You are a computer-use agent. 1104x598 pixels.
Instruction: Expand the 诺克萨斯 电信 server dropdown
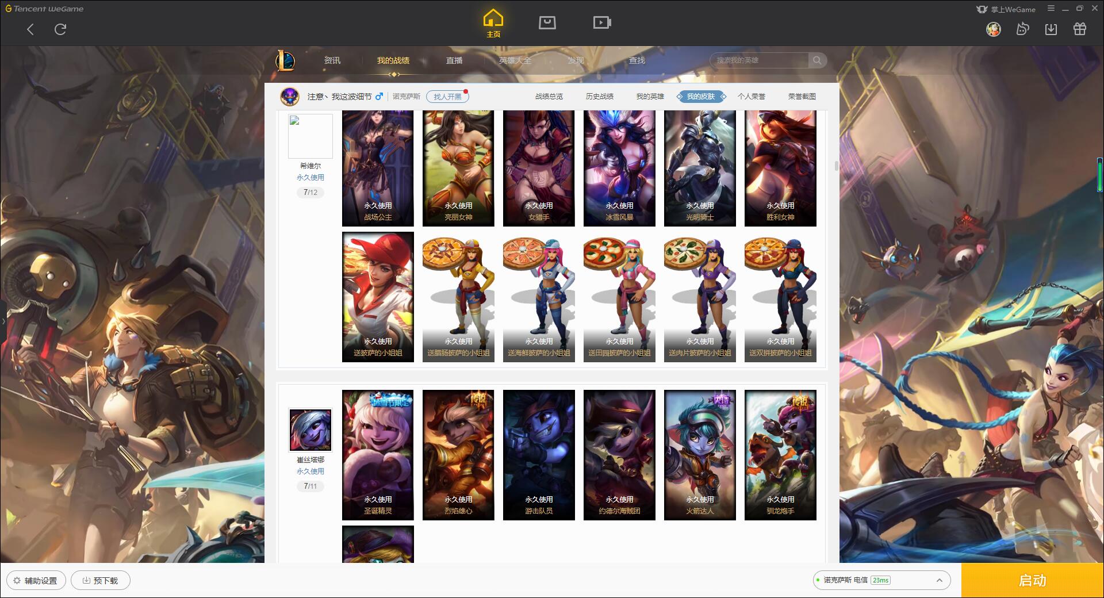[881, 580]
